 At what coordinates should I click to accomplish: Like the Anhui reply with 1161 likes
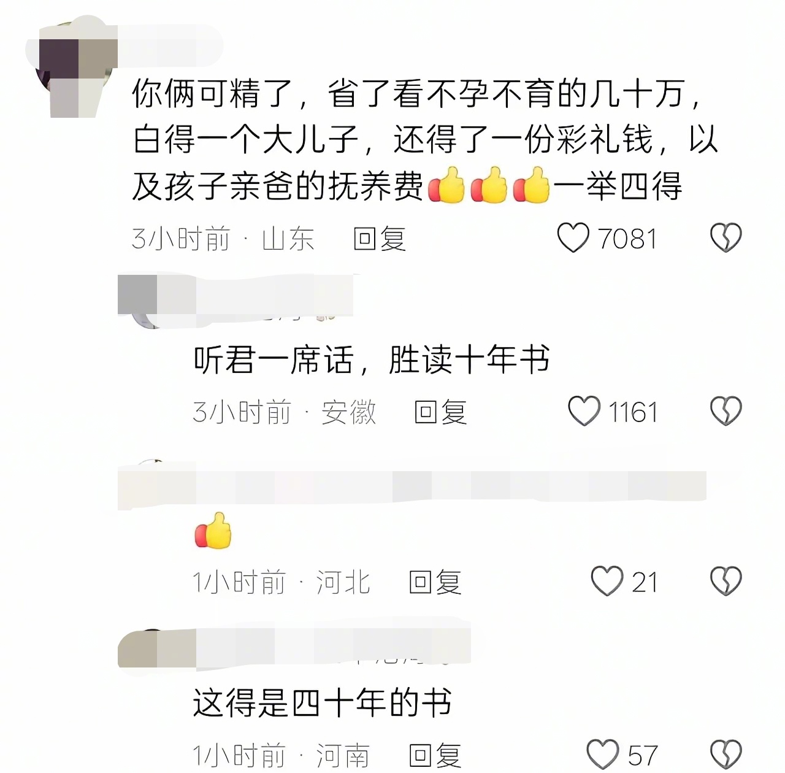point(584,411)
